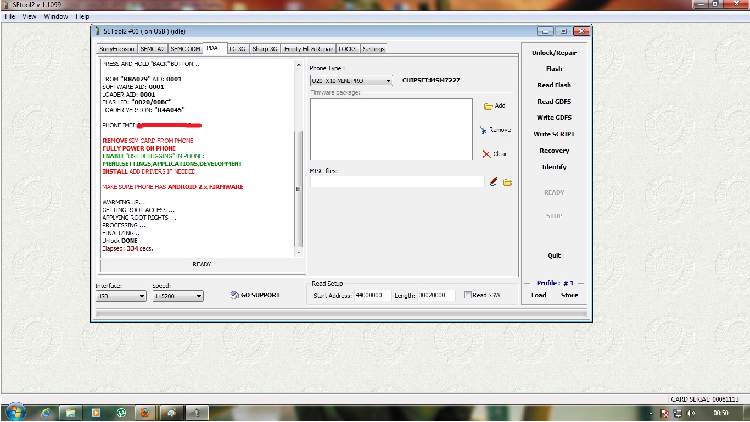Viewport: 750px width, 422px height.
Task: Switch to the SEMC ODM tab
Action: 186,49
